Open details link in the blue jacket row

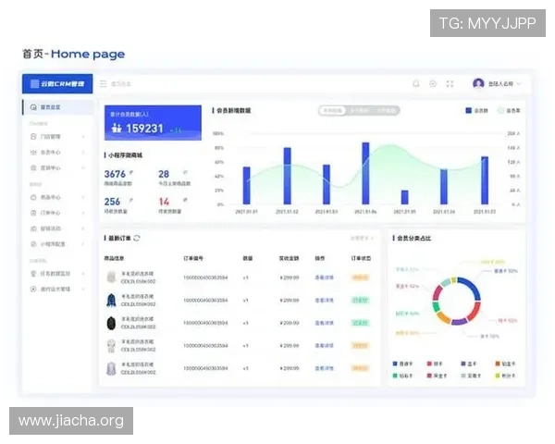tap(325, 301)
